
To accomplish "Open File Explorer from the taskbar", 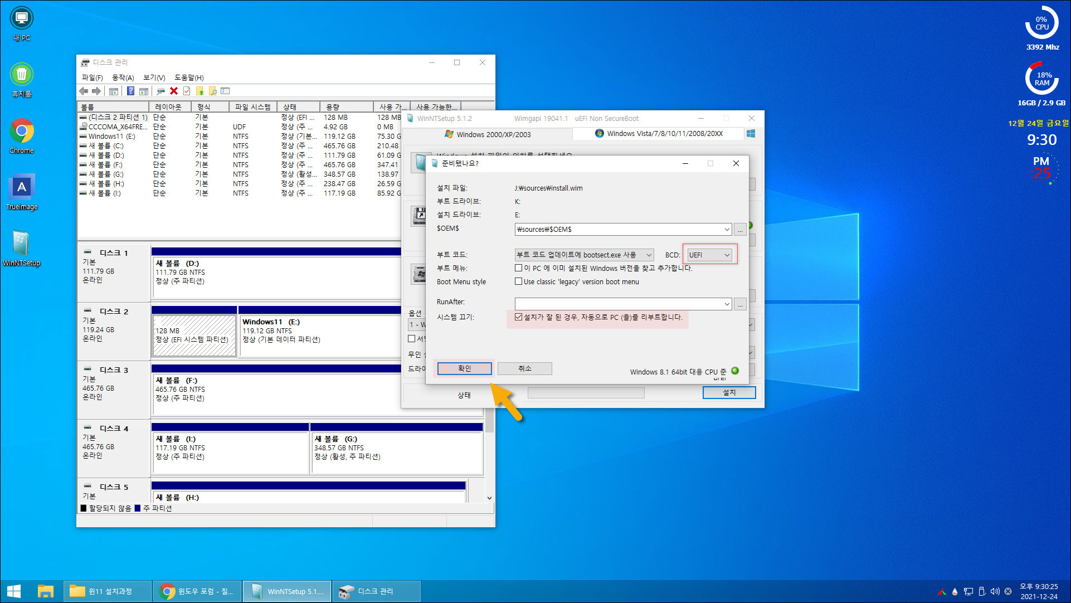I will coord(45,591).
